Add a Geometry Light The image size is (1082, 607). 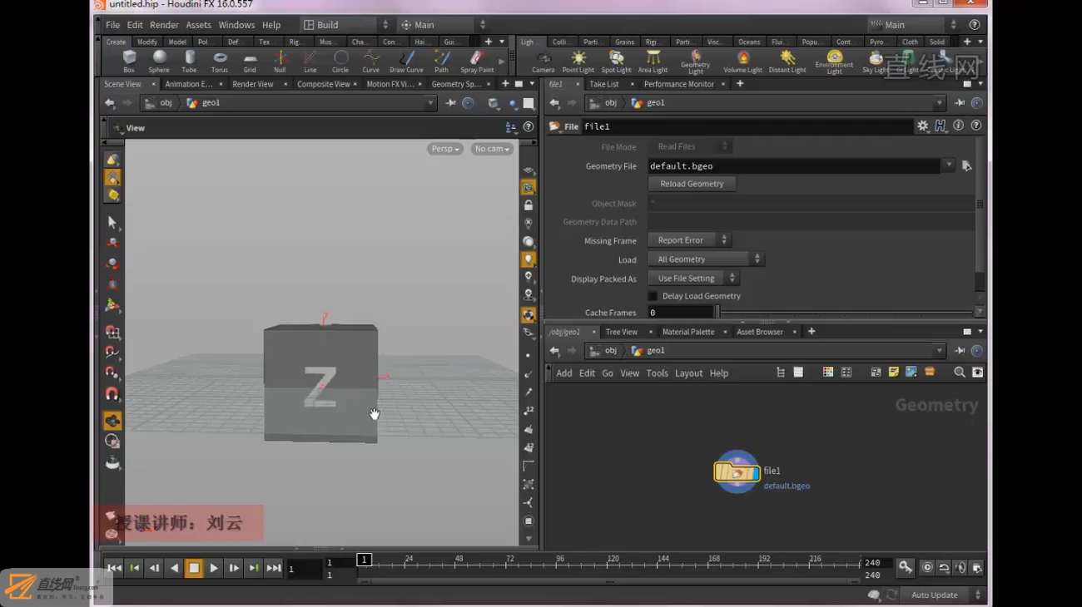(695, 62)
